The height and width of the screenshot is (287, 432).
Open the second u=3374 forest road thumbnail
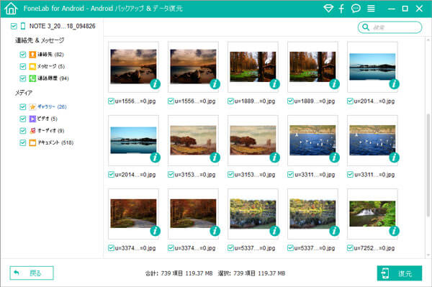point(193,214)
